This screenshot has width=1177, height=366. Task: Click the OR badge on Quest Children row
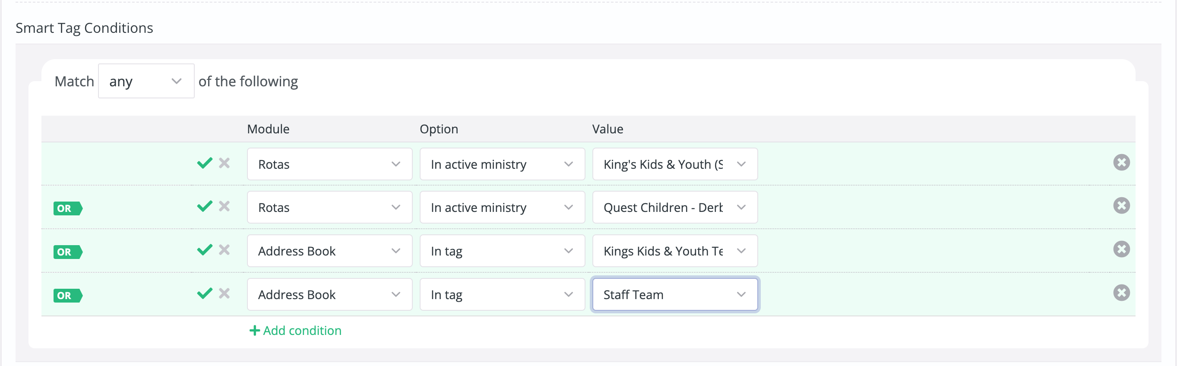coord(68,208)
